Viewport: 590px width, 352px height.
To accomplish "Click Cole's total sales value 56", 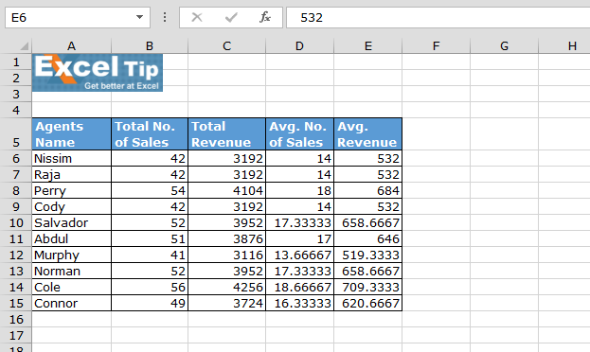I will pyautogui.click(x=150, y=287).
